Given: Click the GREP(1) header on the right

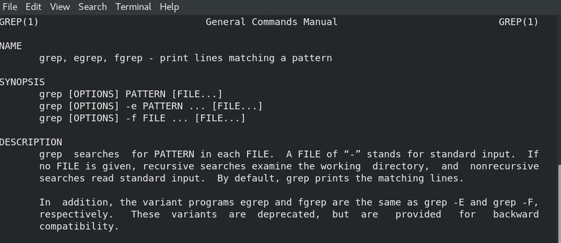Looking at the screenshot, I should (x=518, y=22).
